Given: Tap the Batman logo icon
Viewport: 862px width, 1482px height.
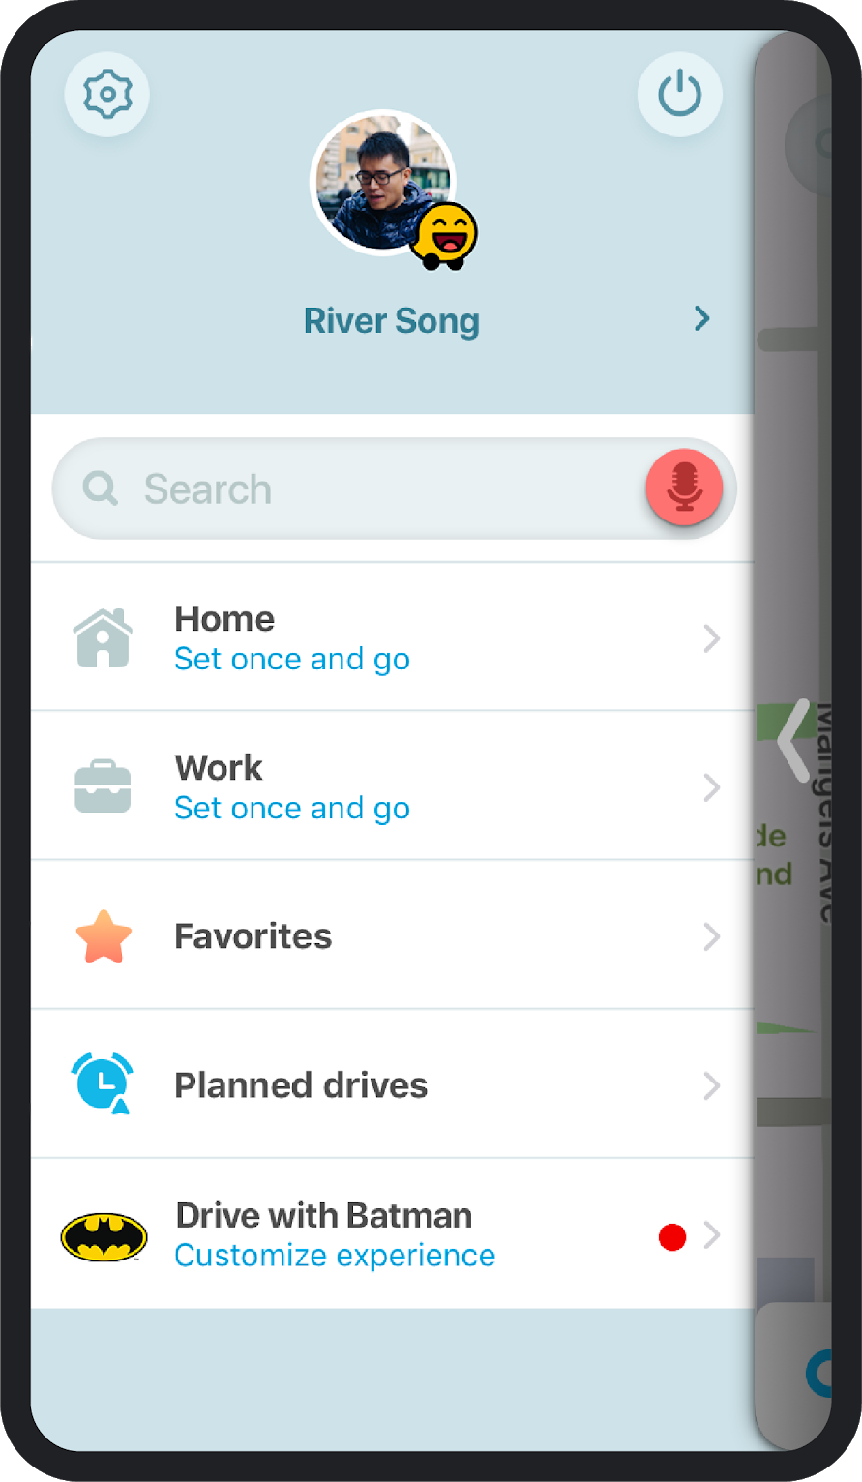Looking at the screenshot, I should [104, 1235].
